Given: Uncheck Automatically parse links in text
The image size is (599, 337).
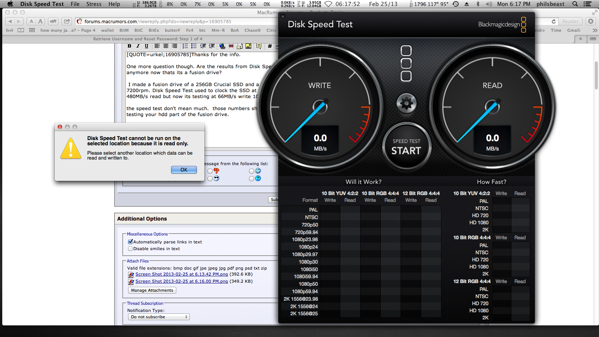Looking at the screenshot, I should (x=130, y=242).
